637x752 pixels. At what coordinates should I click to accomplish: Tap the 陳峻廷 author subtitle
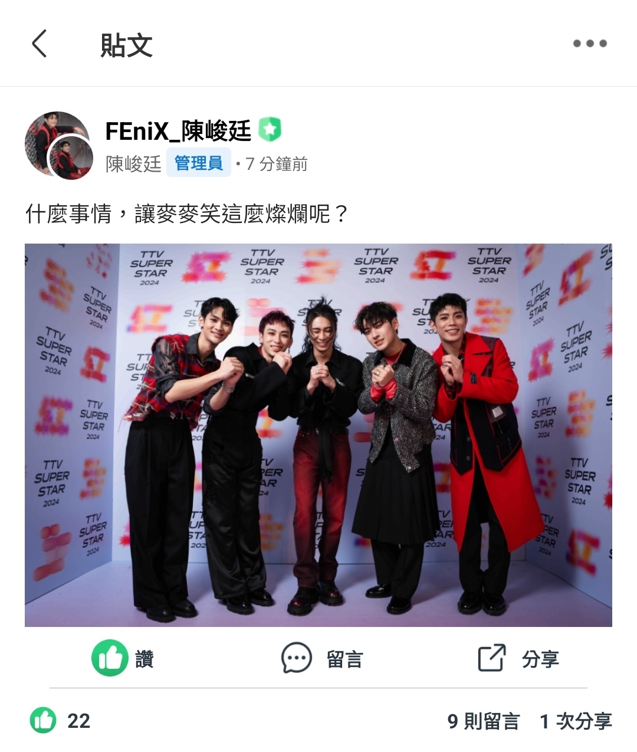click(x=133, y=164)
